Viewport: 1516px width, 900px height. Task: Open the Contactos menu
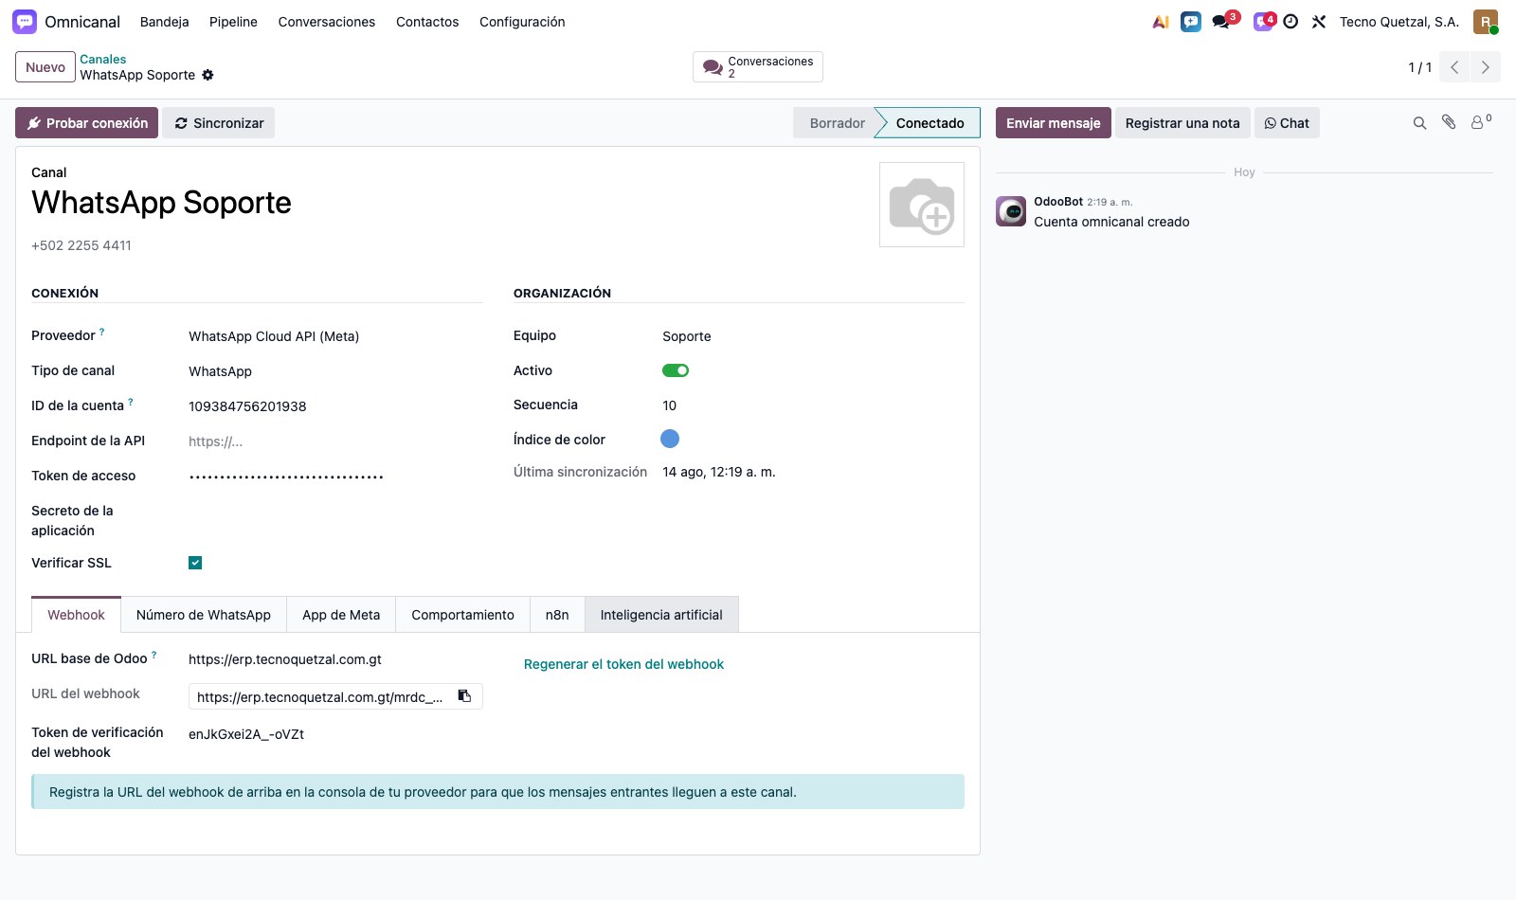pyautogui.click(x=427, y=22)
